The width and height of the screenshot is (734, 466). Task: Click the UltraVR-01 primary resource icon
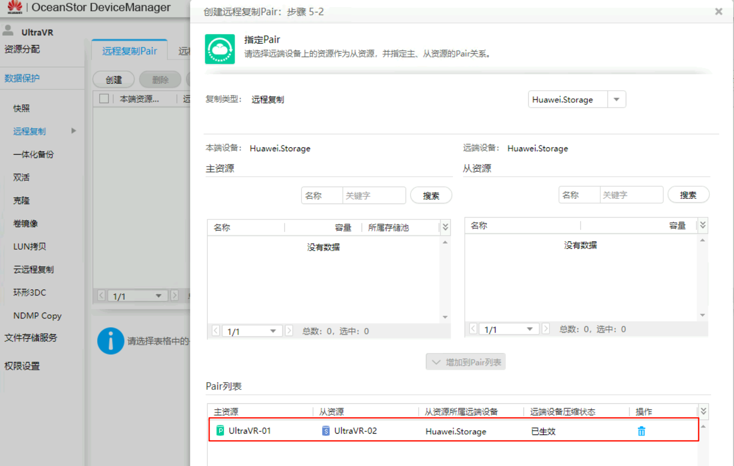220,431
